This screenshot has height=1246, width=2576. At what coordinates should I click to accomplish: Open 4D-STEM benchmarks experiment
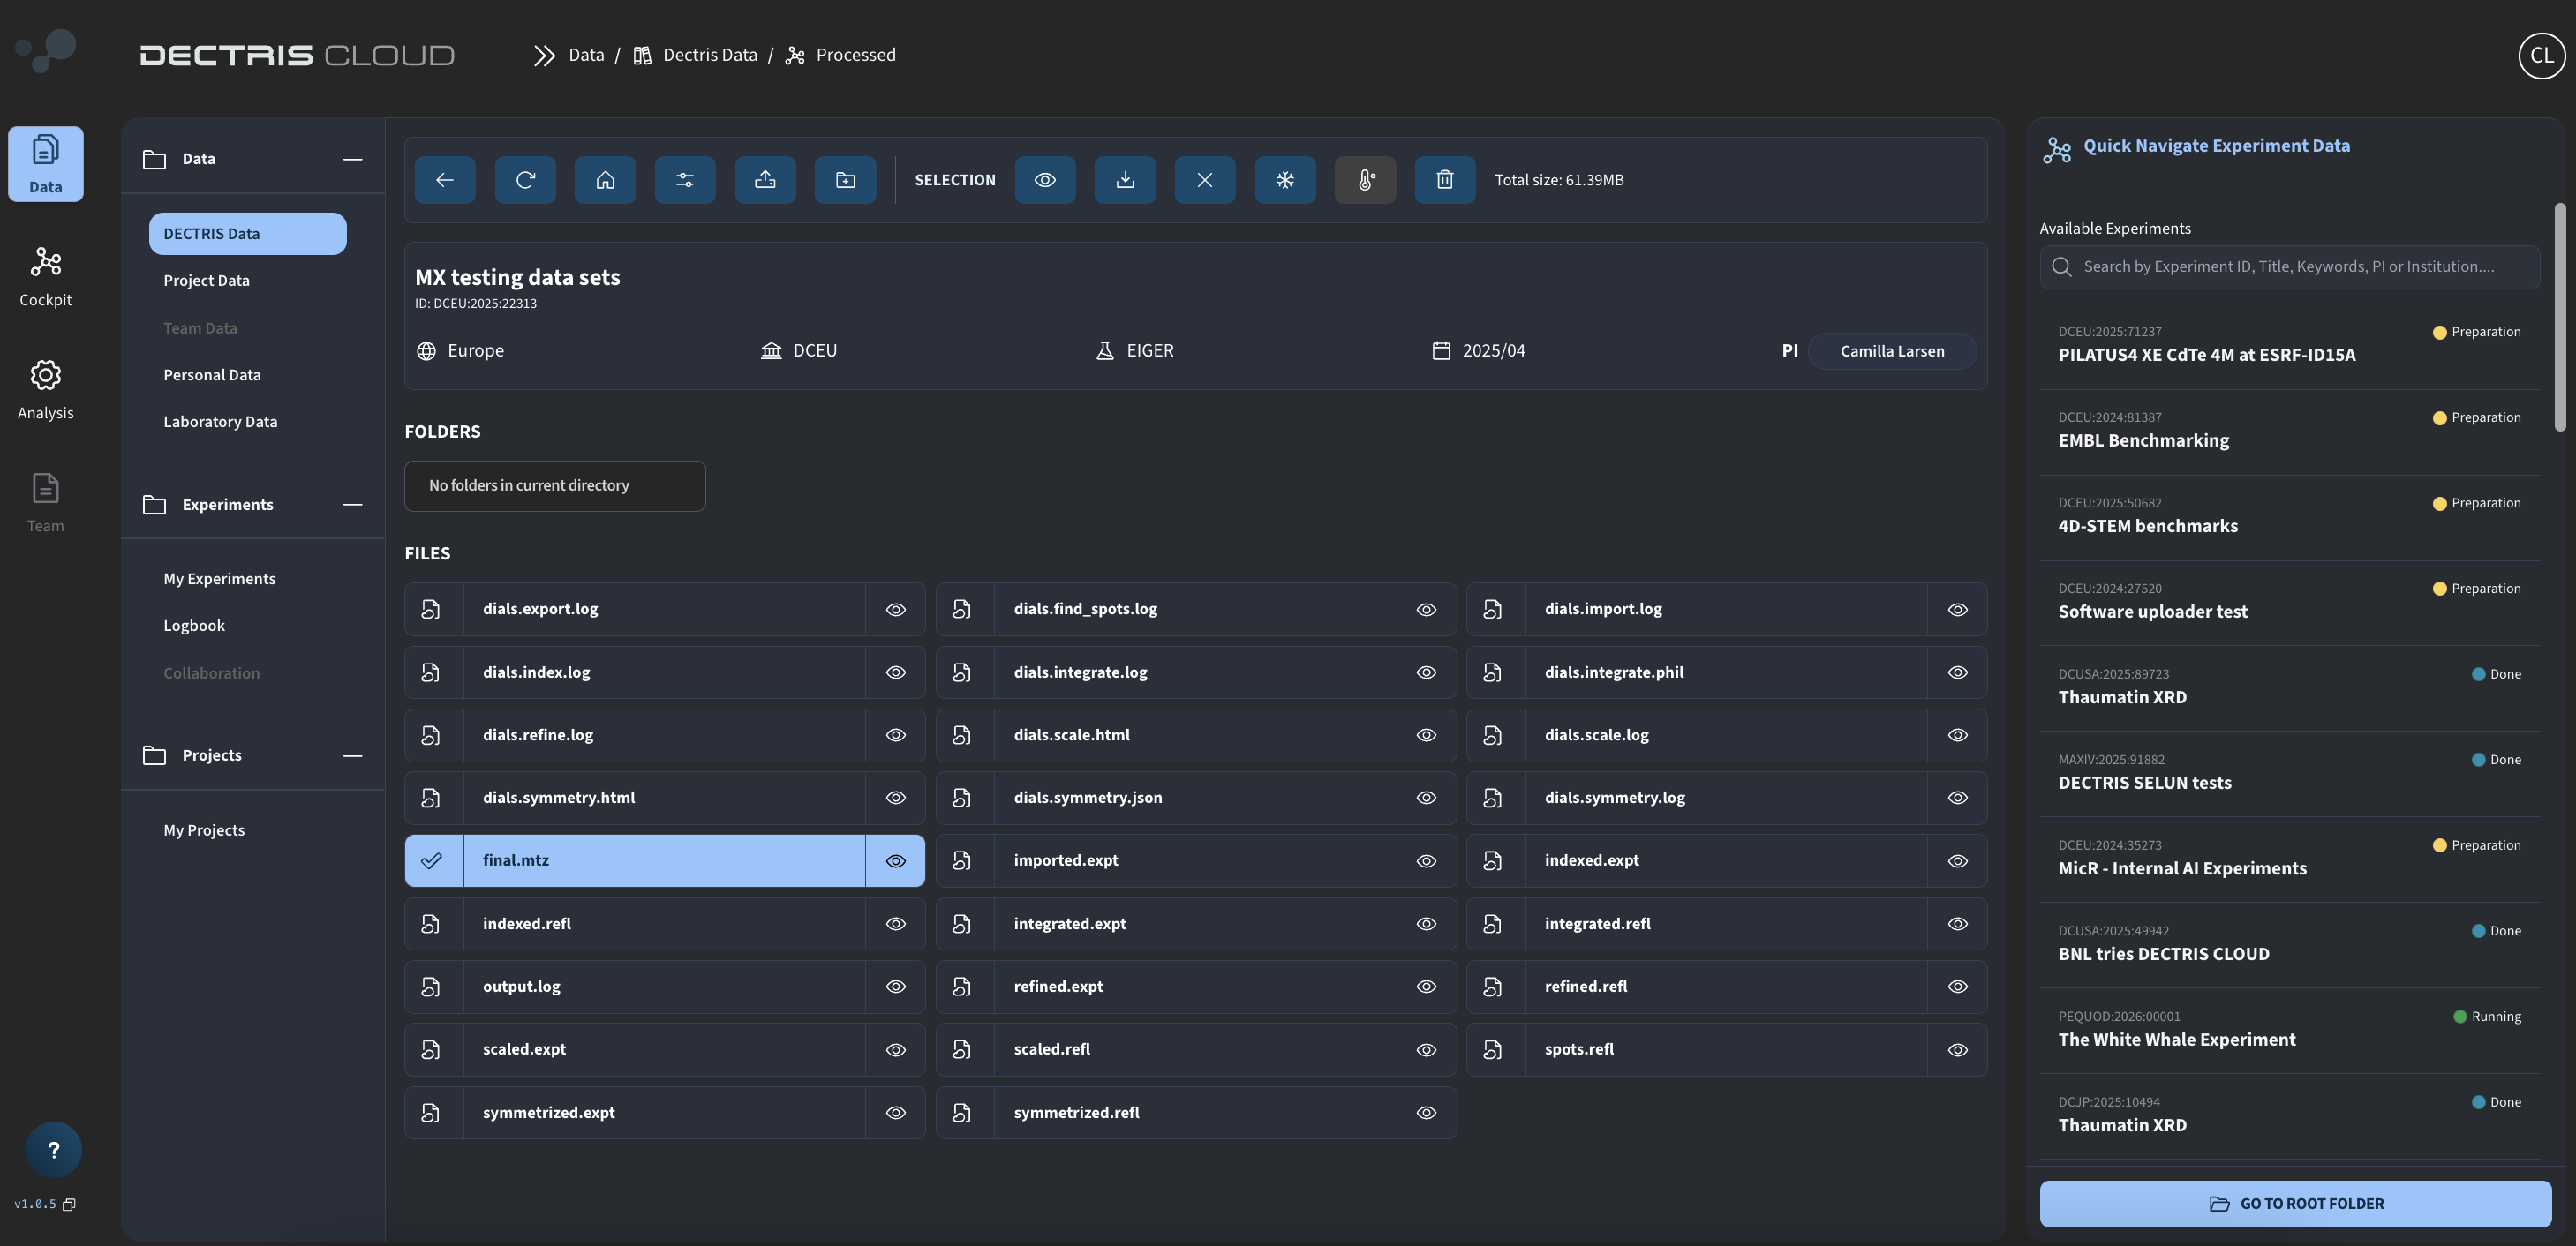[x=2289, y=518]
